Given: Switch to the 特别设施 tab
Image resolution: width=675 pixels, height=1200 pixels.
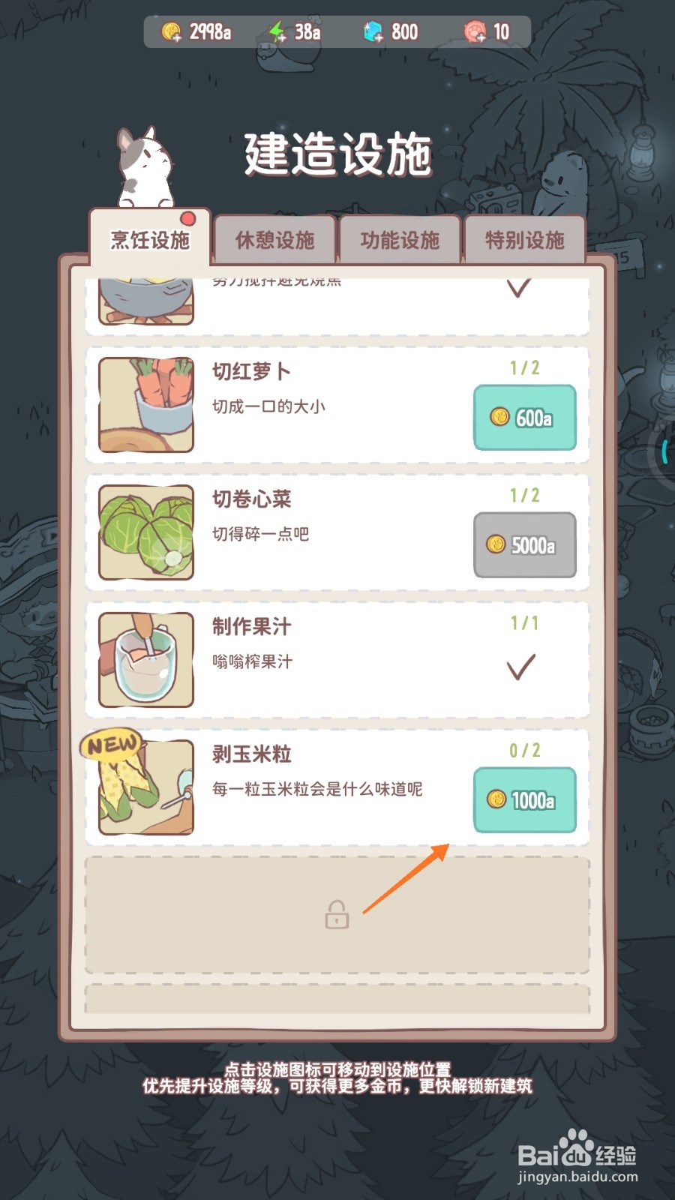Looking at the screenshot, I should click(524, 240).
